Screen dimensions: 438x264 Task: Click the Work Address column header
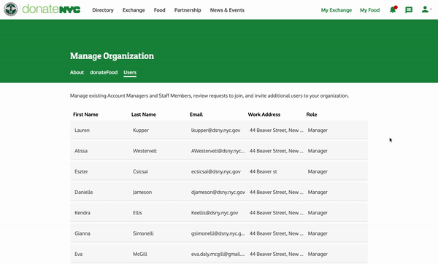[x=264, y=114]
